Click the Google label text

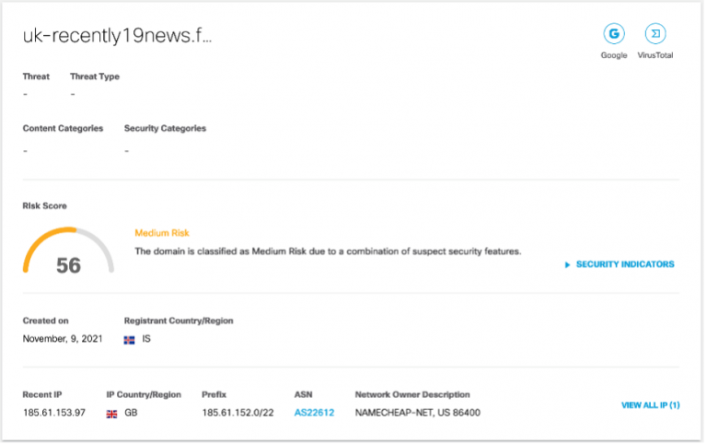point(614,55)
